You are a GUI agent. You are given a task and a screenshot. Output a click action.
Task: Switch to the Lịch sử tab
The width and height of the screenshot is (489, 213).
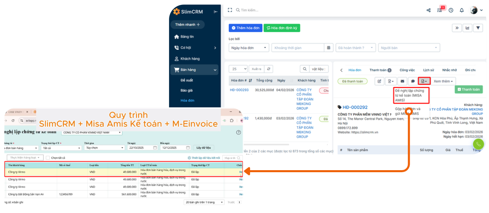[428, 70]
